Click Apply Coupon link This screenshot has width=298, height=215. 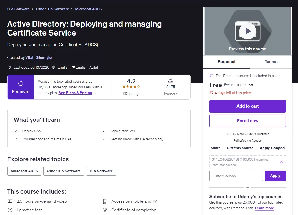click(272, 148)
